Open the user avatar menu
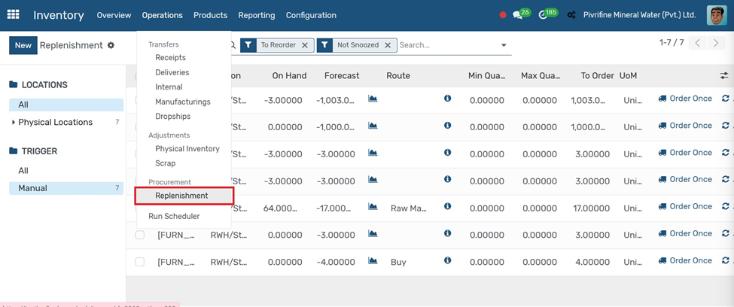This screenshot has width=734, height=307. tap(717, 15)
